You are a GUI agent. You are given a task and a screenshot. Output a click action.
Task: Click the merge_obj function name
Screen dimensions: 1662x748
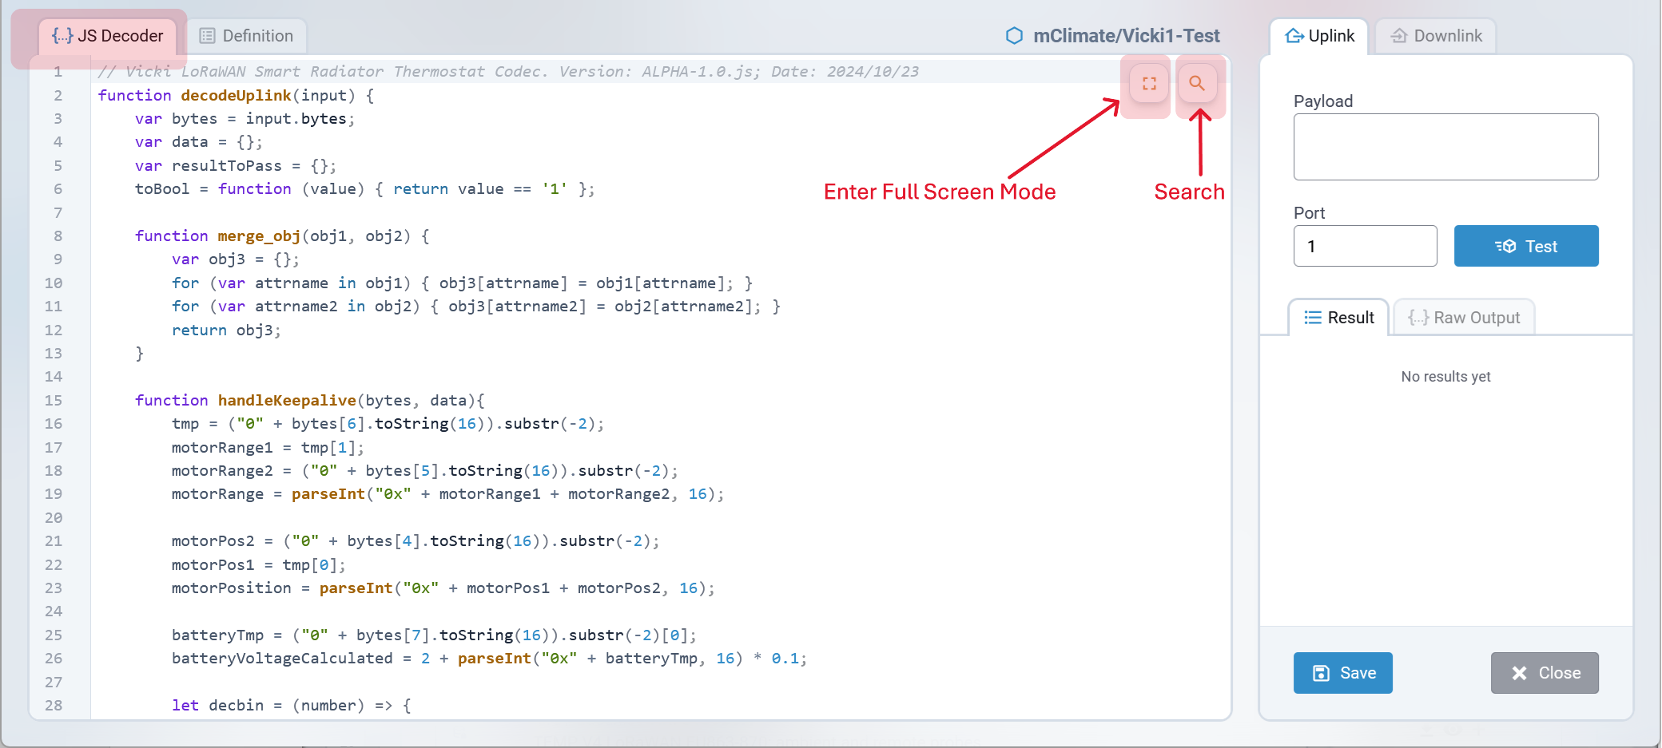tap(259, 235)
